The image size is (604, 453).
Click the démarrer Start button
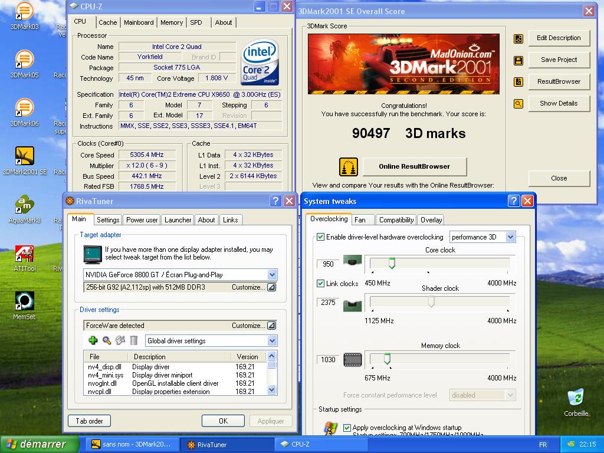tap(40, 444)
